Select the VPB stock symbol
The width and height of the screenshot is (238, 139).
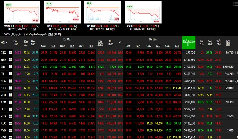(x=3, y=95)
